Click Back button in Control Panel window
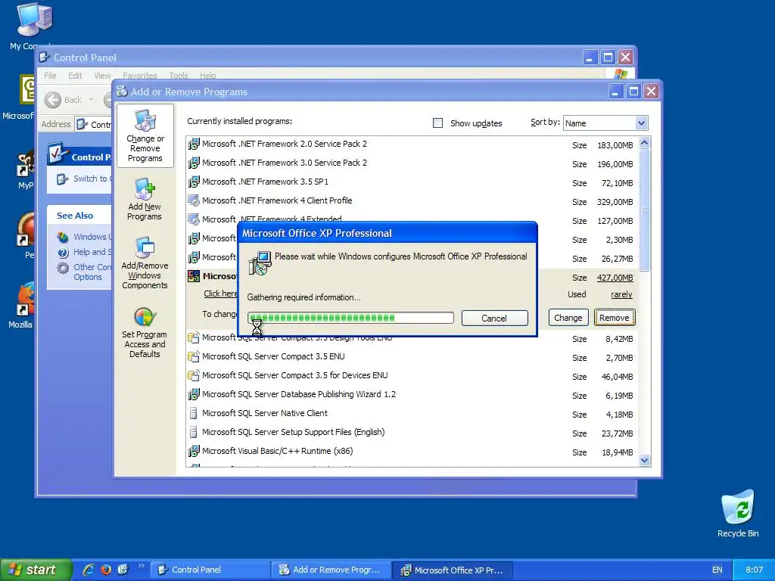 pos(64,100)
